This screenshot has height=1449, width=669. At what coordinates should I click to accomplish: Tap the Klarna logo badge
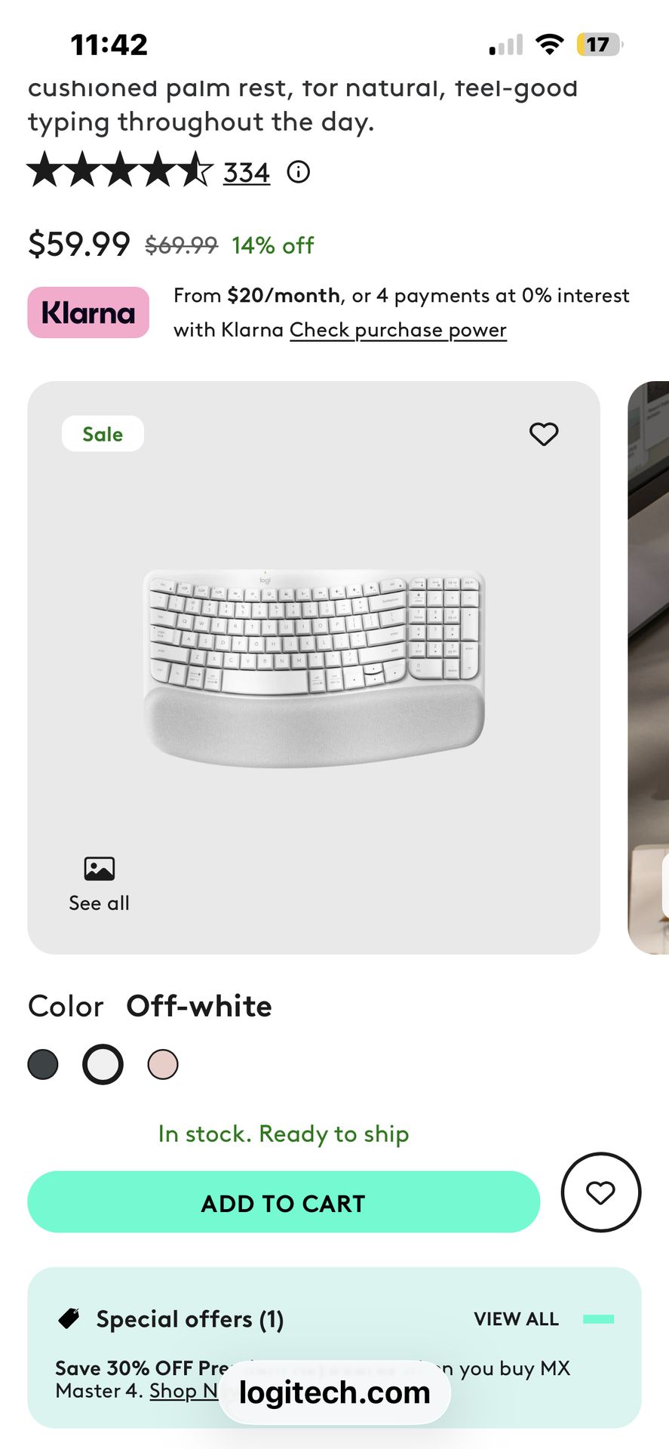pos(88,312)
